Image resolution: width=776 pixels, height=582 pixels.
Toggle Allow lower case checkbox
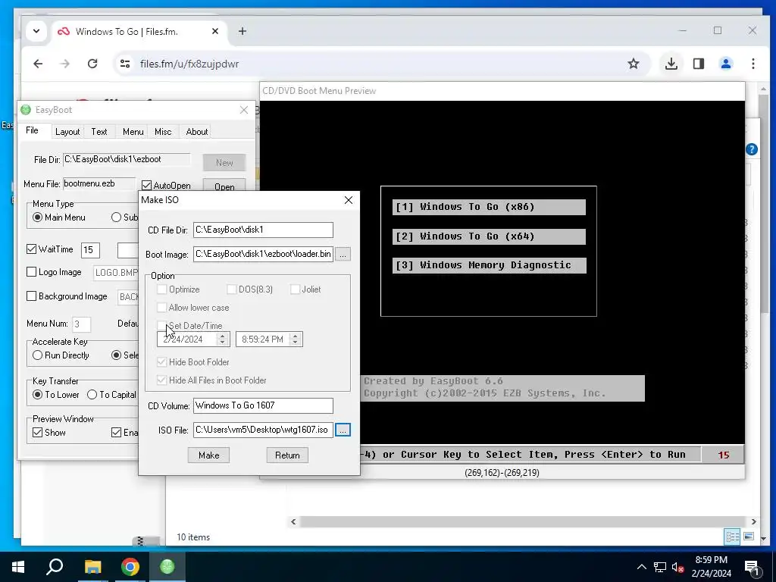point(162,308)
